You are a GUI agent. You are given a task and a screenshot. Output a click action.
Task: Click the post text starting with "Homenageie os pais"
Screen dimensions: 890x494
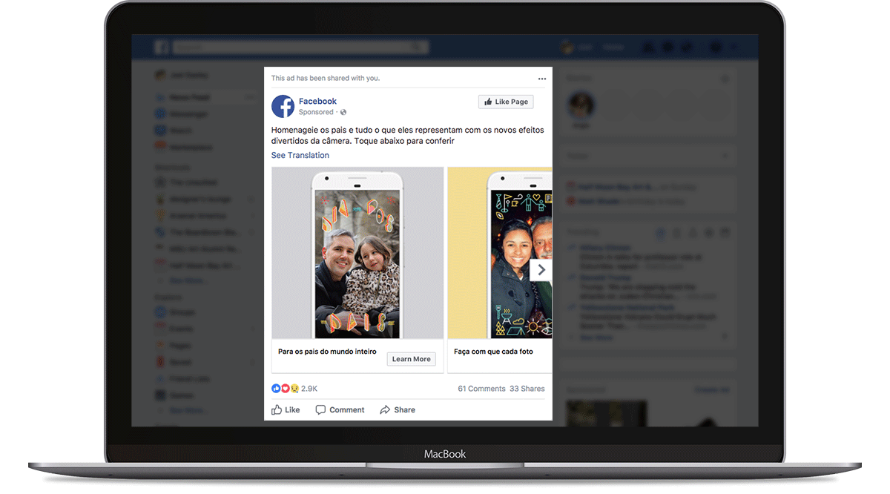407,135
